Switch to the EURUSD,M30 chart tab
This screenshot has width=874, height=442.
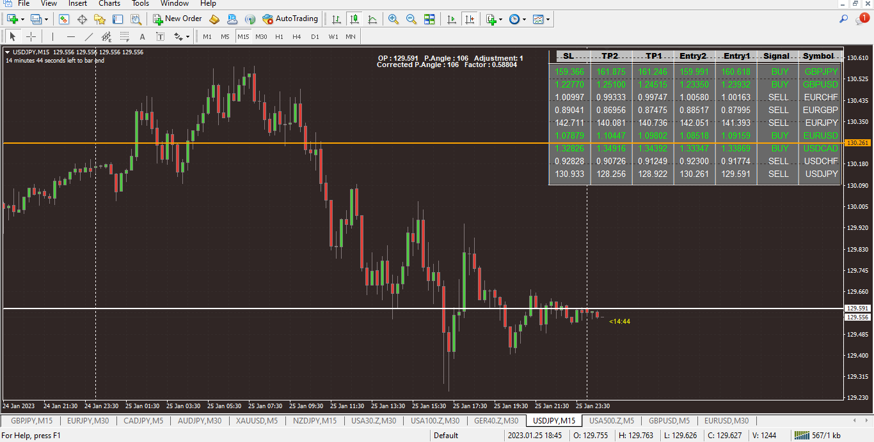click(727, 420)
